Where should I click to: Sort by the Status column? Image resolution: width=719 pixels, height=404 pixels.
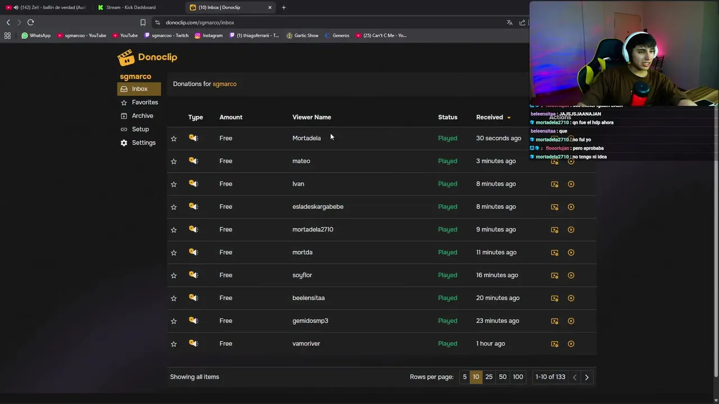[x=448, y=117]
